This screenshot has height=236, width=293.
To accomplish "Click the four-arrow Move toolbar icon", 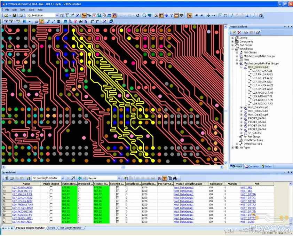I will click(x=208, y=15).
